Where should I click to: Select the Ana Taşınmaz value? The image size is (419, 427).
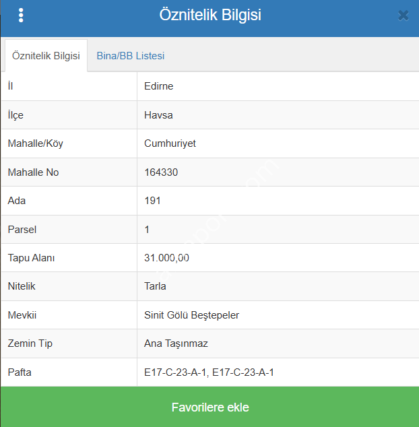[x=176, y=343]
